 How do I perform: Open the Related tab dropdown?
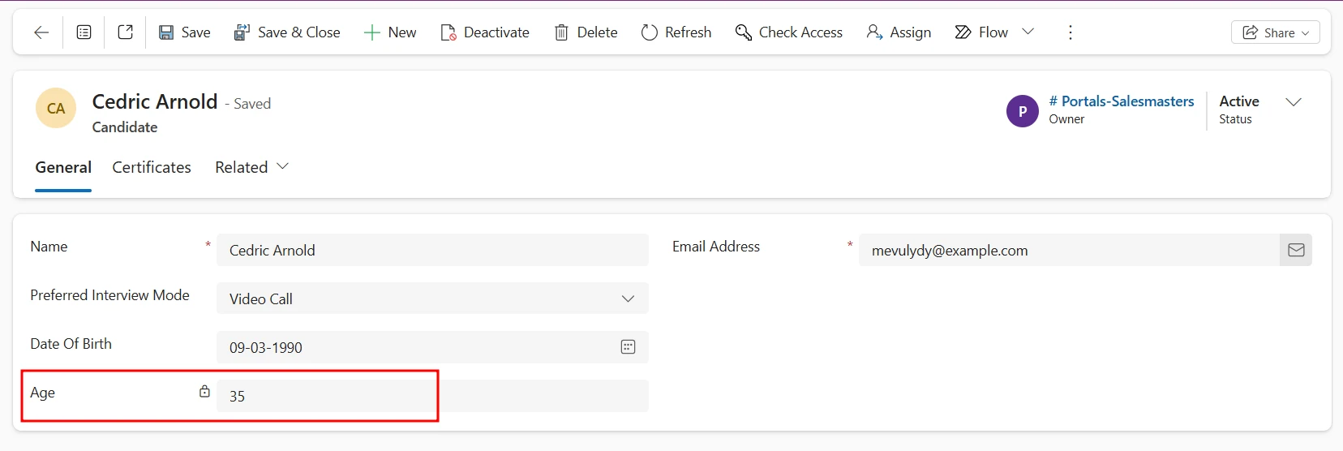(251, 167)
